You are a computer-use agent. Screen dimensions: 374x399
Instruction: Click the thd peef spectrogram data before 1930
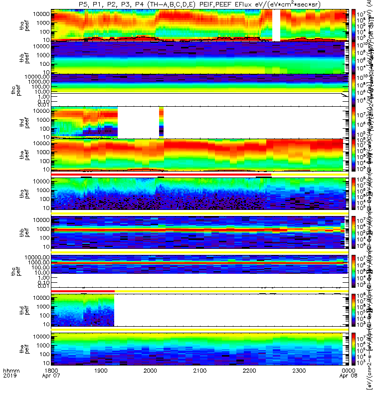[x=84, y=122]
